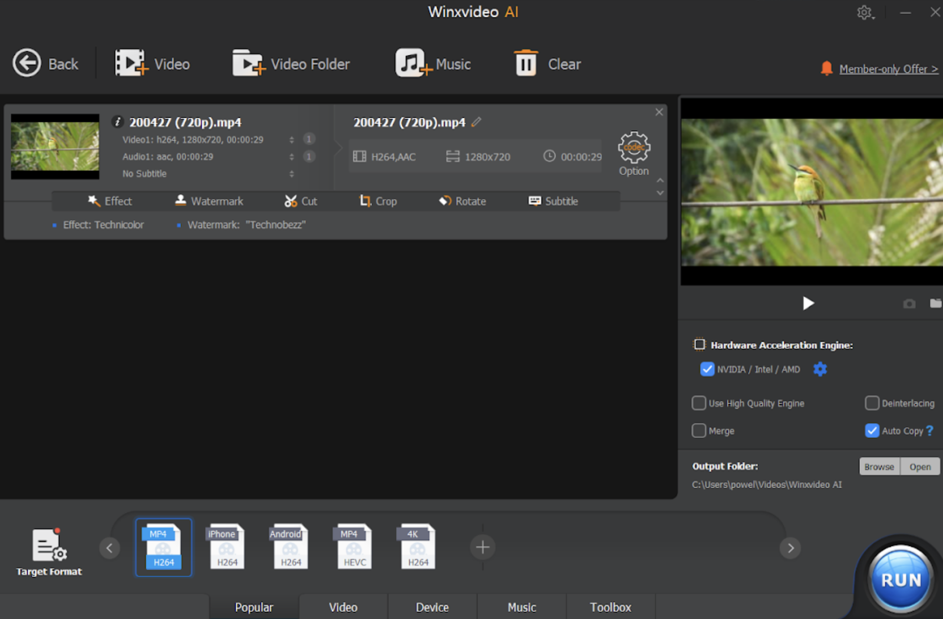
Task: Open the Rotate tool
Action: (x=462, y=201)
